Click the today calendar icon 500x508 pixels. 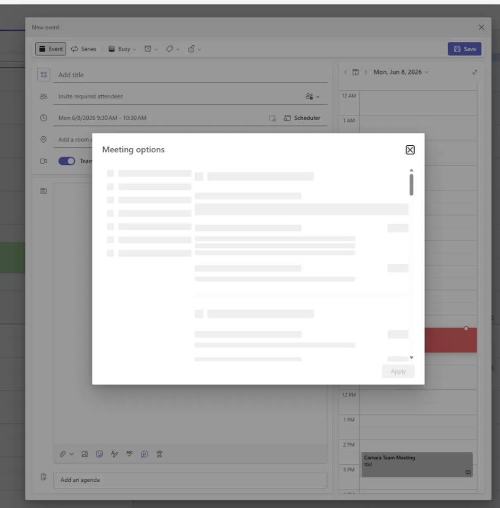(x=355, y=72)
